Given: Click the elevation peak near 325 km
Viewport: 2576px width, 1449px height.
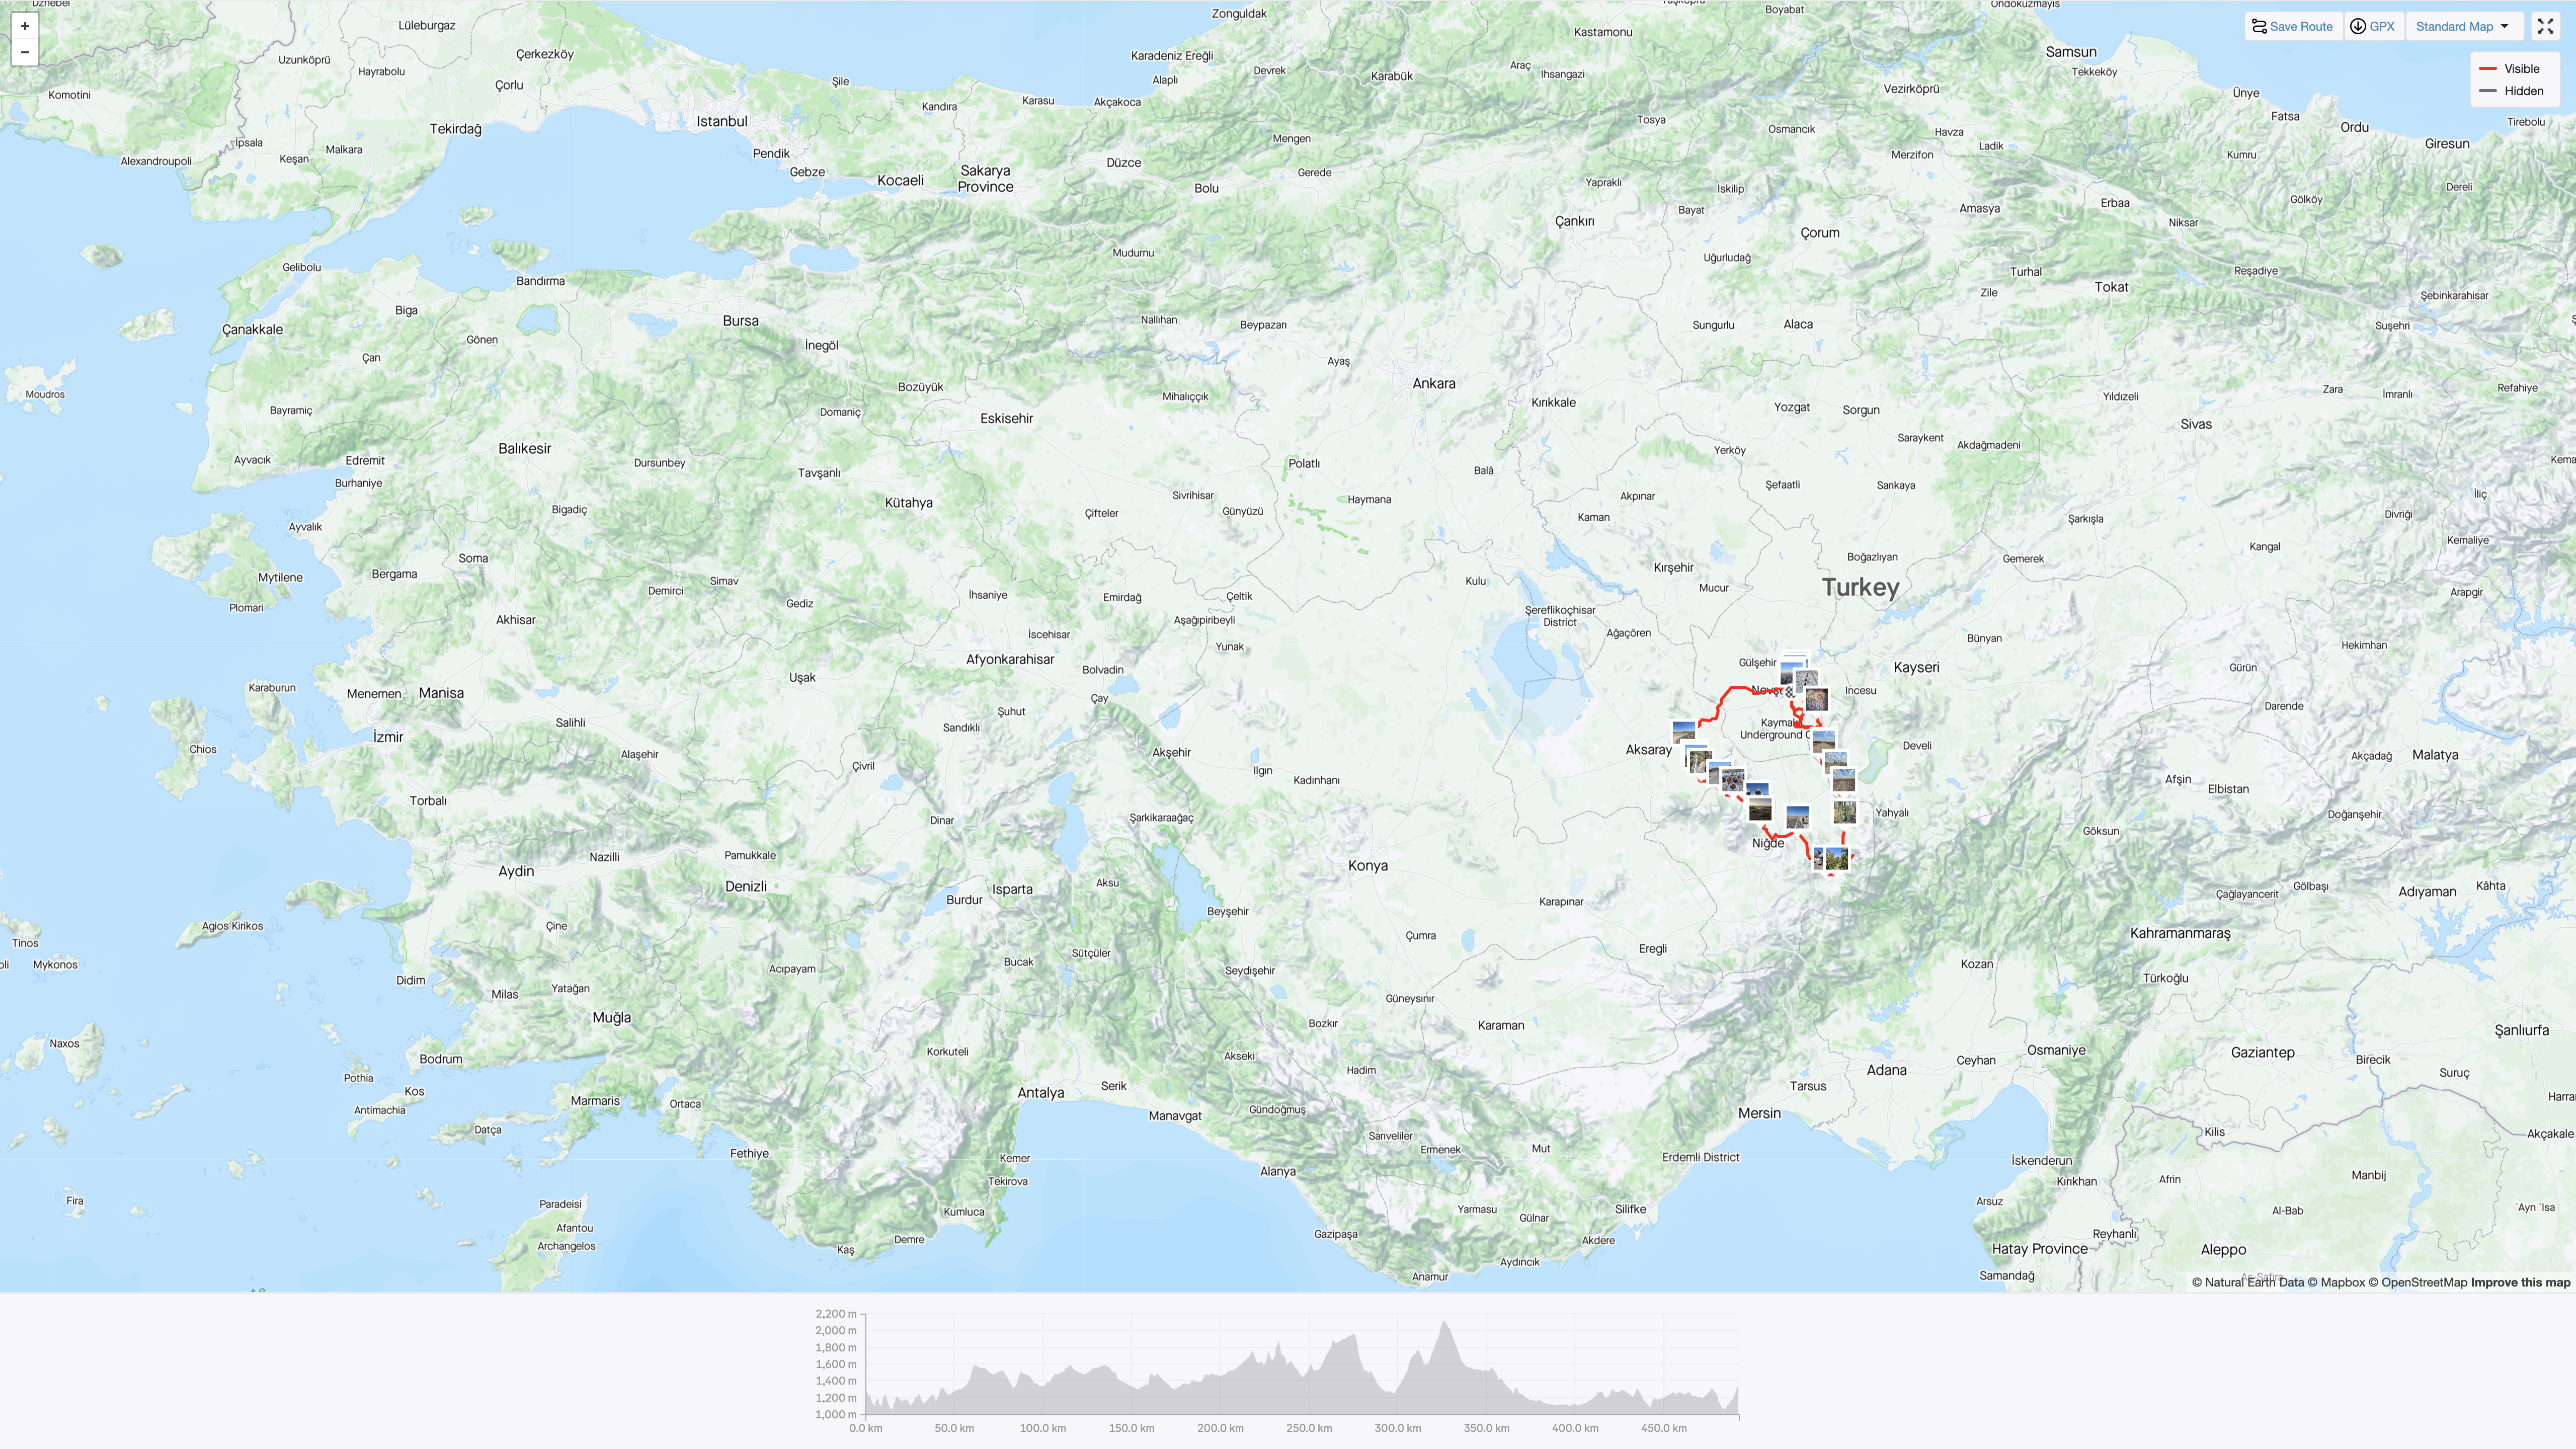Looking at the screenshot, I should (x=1444, y=1325).
